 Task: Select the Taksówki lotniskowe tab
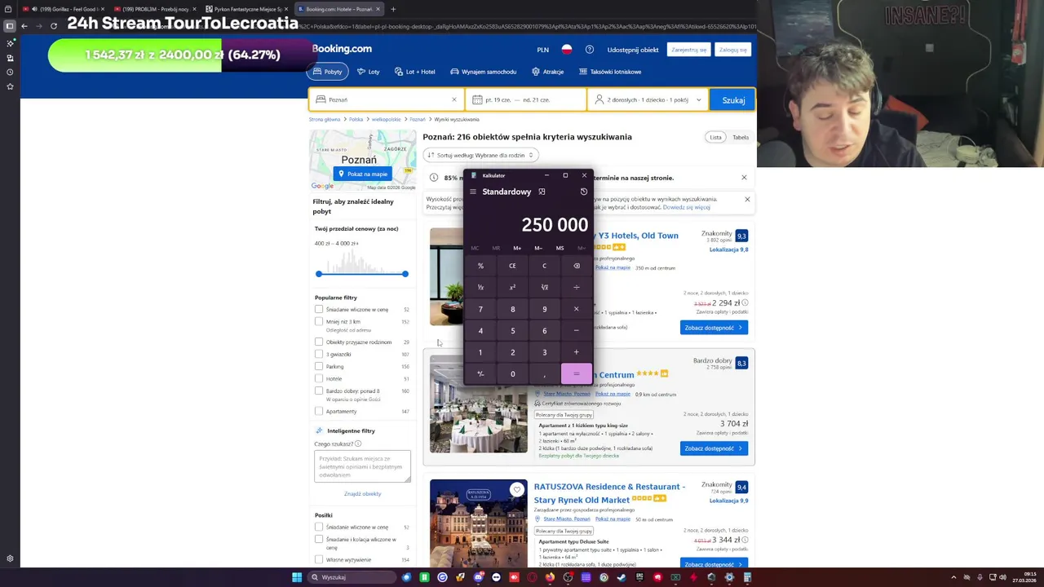pos(610,72)
